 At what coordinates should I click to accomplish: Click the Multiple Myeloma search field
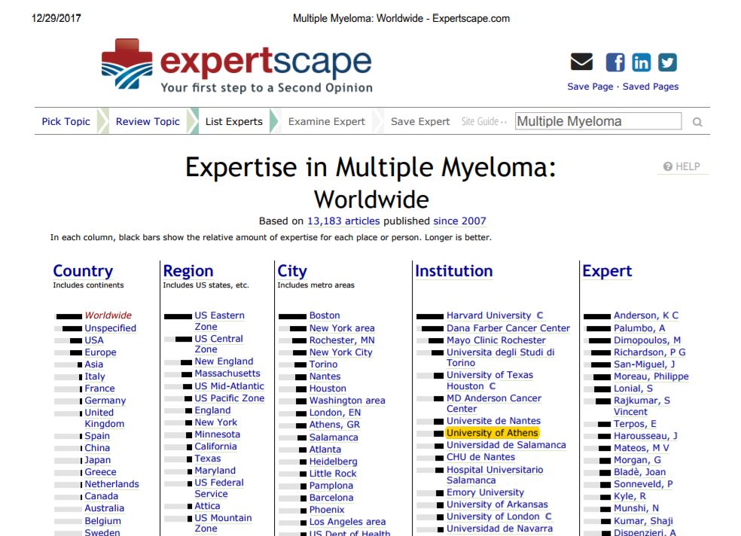(598, 121)
